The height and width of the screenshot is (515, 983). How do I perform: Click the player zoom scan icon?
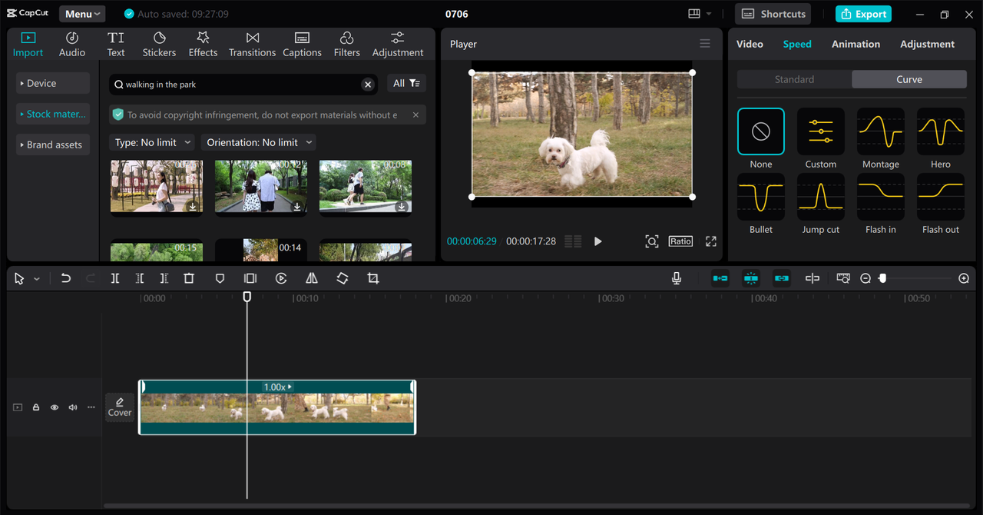[652, 241]
